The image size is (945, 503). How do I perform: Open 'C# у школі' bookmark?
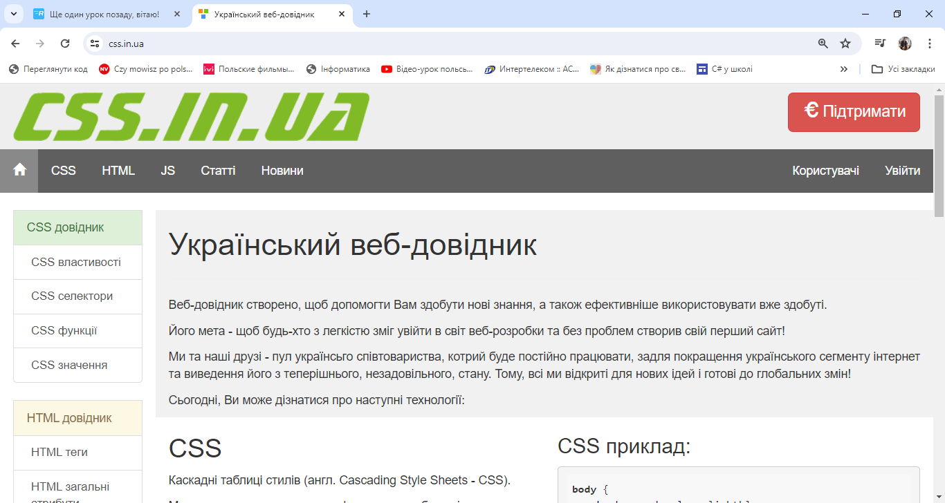[x=725, y=69]
